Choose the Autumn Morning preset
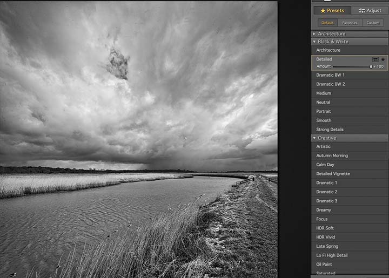The image size is (389, 278). (350, 155)
